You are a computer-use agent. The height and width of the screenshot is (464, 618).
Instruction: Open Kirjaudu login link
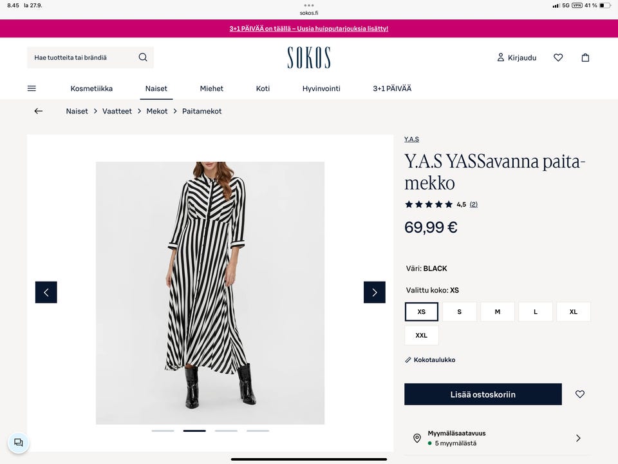pyautogui.click(x=516, y=57)
